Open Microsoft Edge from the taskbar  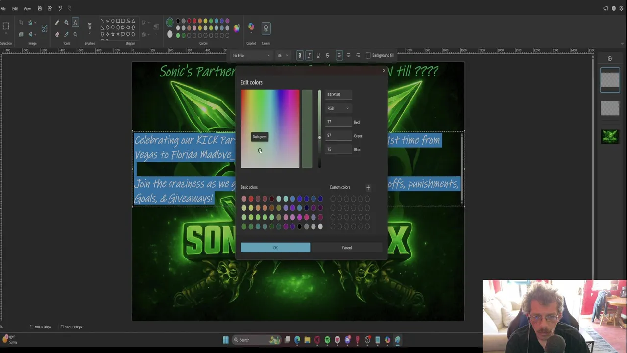tap(297, 340)
